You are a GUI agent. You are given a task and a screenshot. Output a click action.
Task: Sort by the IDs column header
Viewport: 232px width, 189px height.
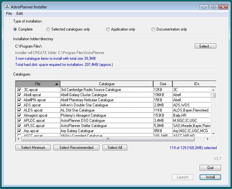click(x=194, y=84)
